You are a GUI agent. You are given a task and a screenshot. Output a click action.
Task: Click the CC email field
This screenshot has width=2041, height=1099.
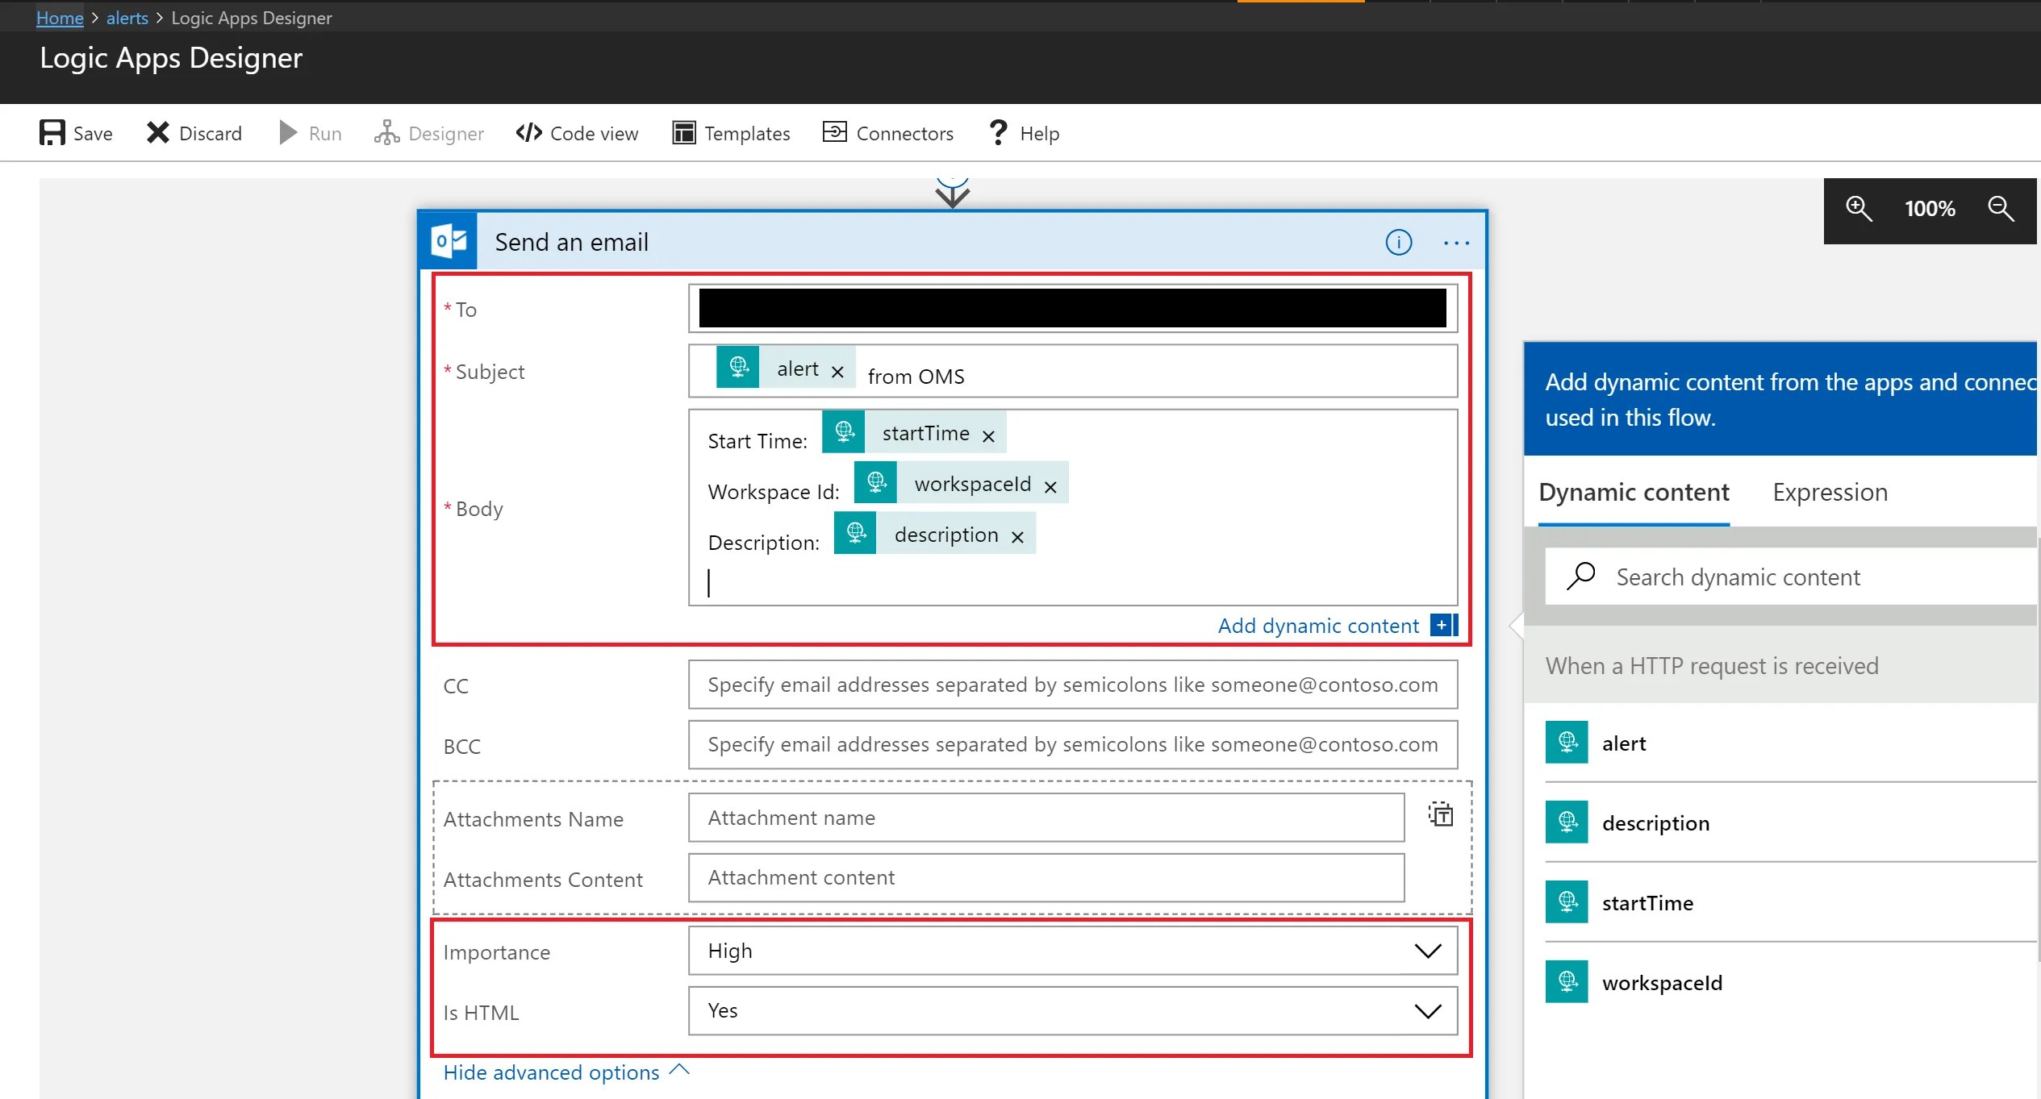pyautogui.click(x=1073, y=685)
